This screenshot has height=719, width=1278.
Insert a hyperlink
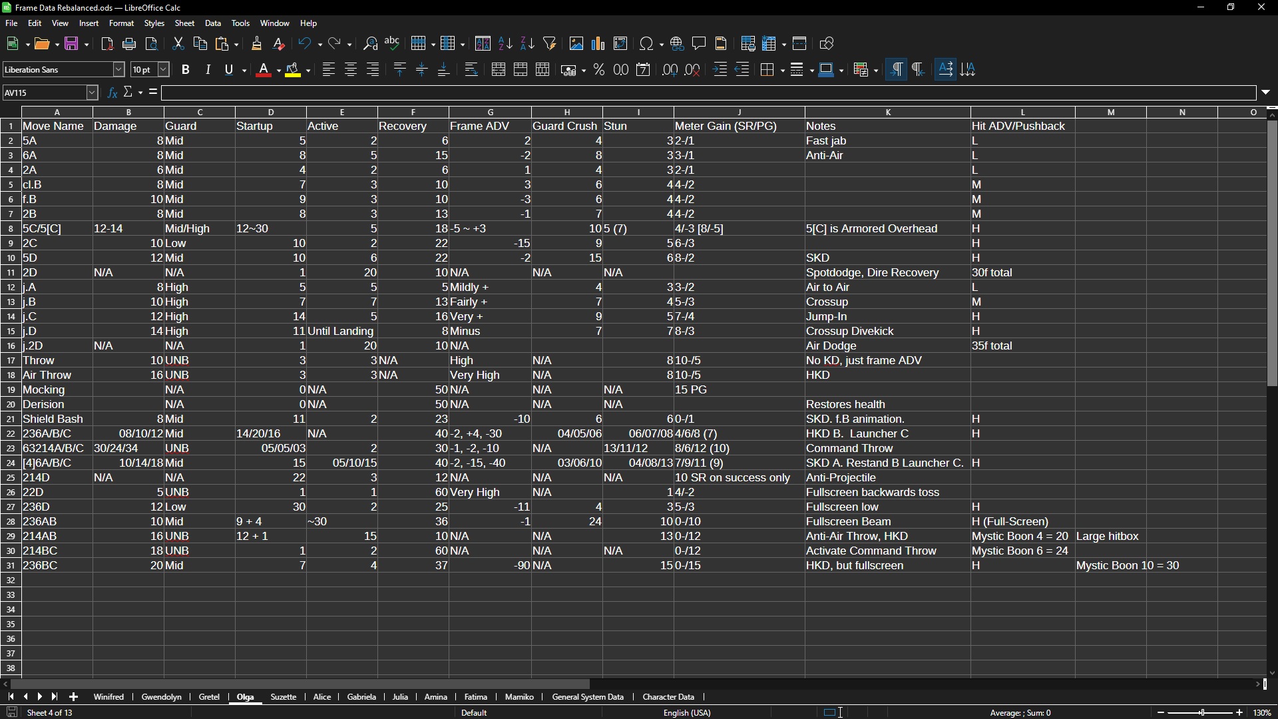coord(677,44)
